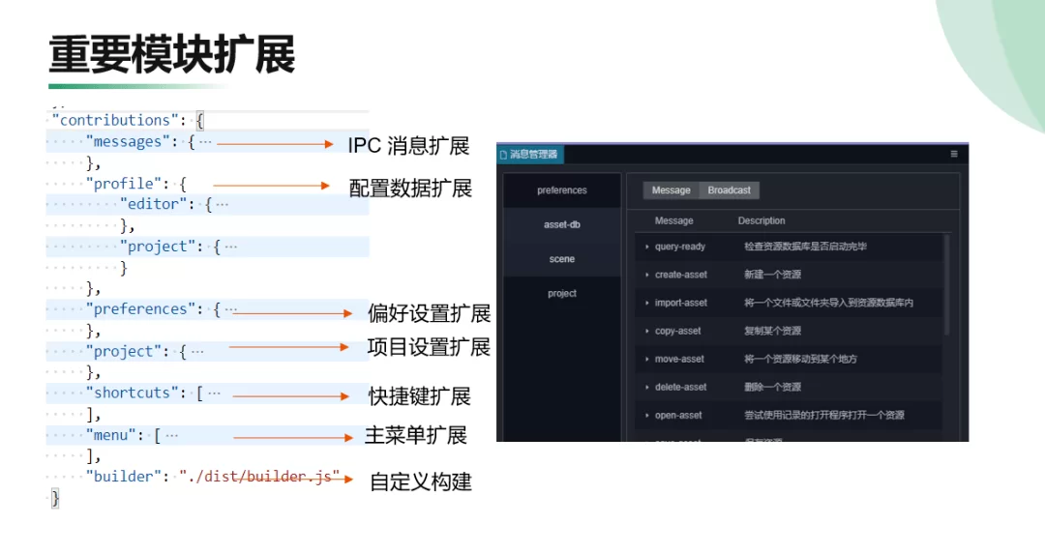Choose asset-db in the left sidebar list
This screenshot has height=553, width=1045.
click(561, 225)
